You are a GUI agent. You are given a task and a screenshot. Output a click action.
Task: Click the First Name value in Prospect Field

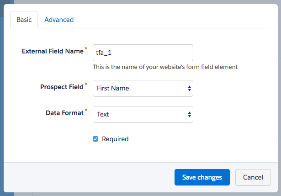tap(113, 89)
